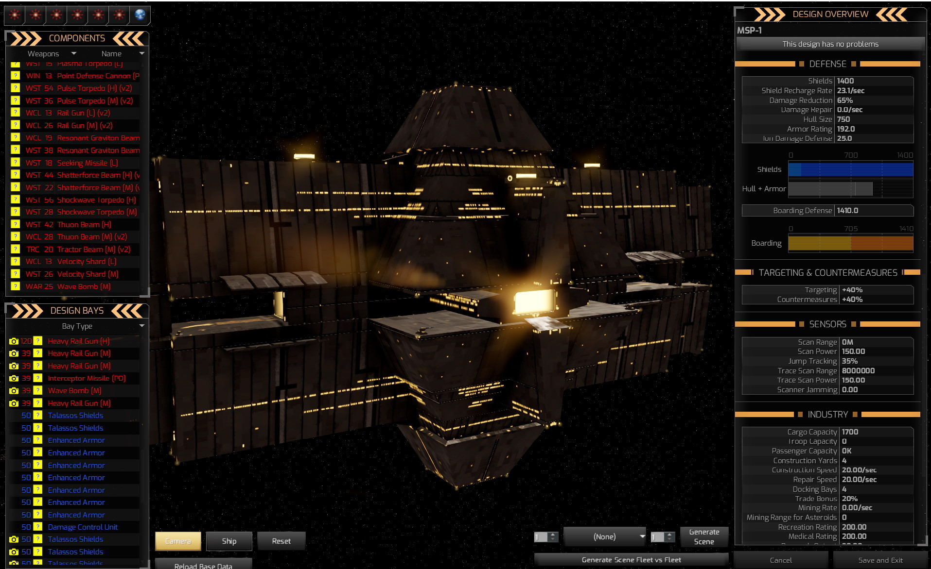Click Generate Scene Fleet vs Fleet
Image resolution: width=931 pixels, height=569 pixels.
pos(631,560)
